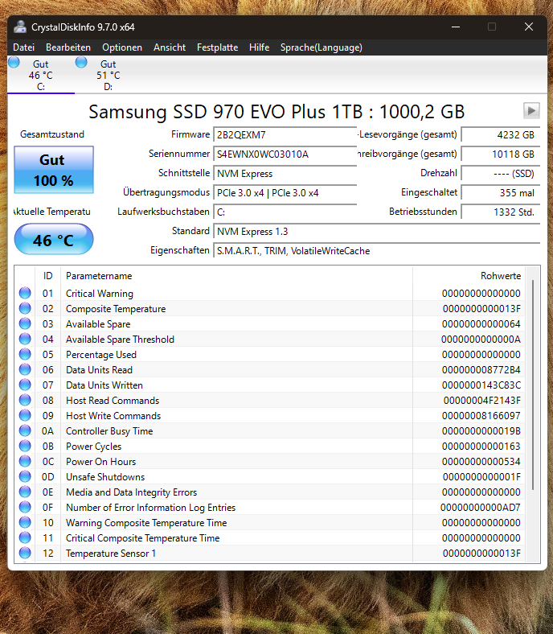This screenshot has width=553, height=634.
Task: Minimize the CrystalDiskInfo window
Action: pos(456,27)
